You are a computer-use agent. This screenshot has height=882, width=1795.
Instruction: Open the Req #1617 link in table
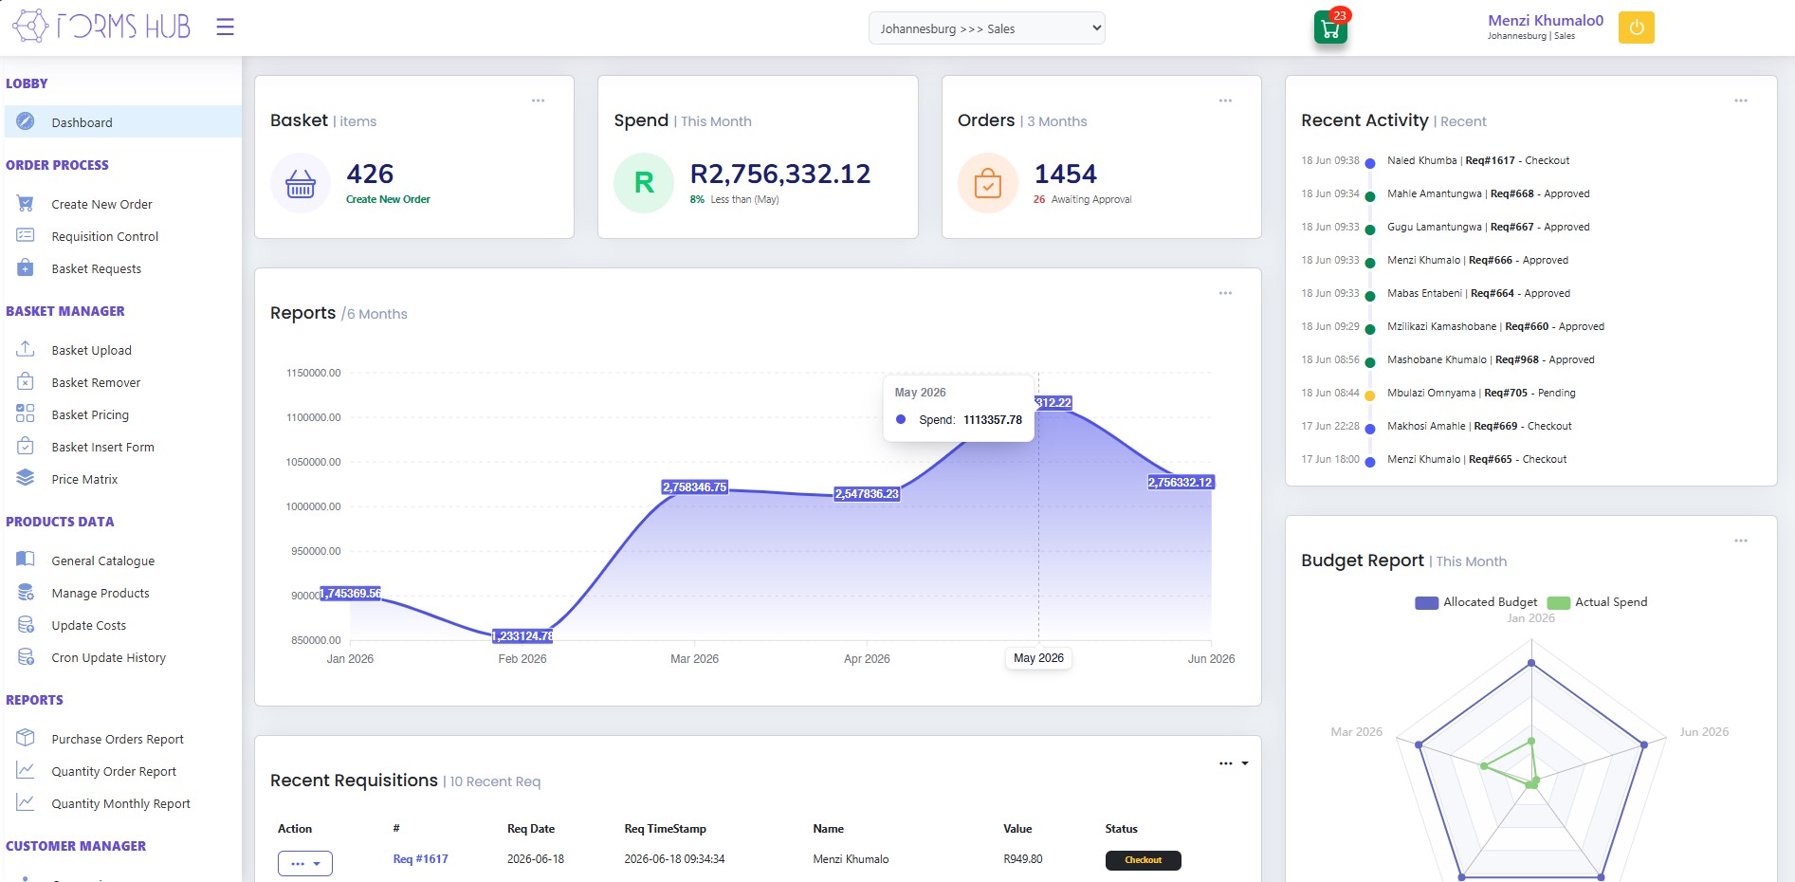click(420, 859)
